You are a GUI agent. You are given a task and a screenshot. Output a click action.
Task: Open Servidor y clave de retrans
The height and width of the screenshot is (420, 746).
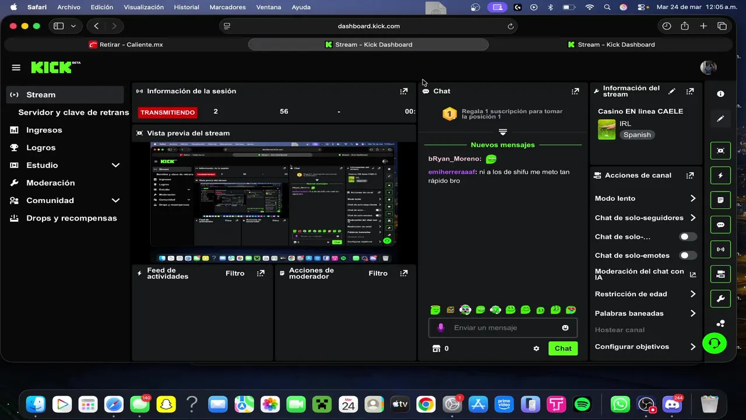(x=73, y=112)
